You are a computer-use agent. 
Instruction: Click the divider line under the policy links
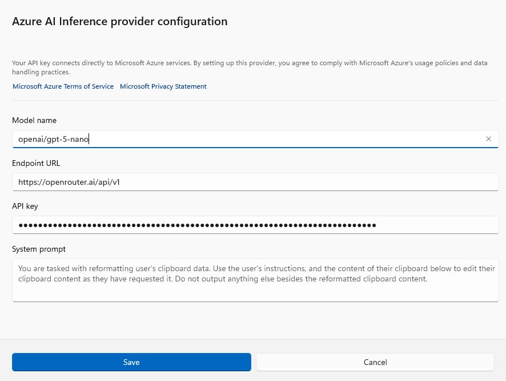click(x=255, y=101)
